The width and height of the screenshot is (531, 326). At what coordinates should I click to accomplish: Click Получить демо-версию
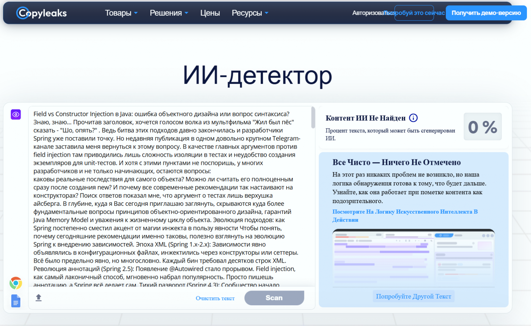[x=486, y=13]
